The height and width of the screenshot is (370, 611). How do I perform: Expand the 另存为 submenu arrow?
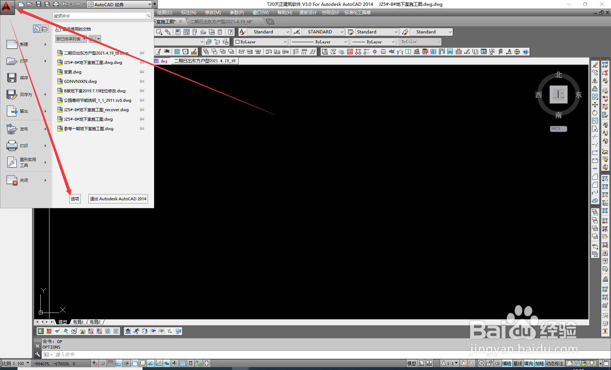(45, 94)
